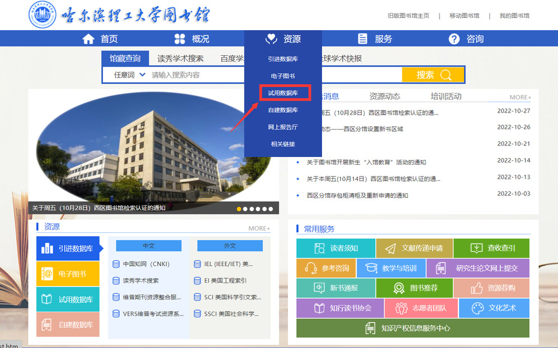Click the graduation cap icon on 教学与培训
The width and height of the screenshot is (558, 348).
tap(371, 268)
